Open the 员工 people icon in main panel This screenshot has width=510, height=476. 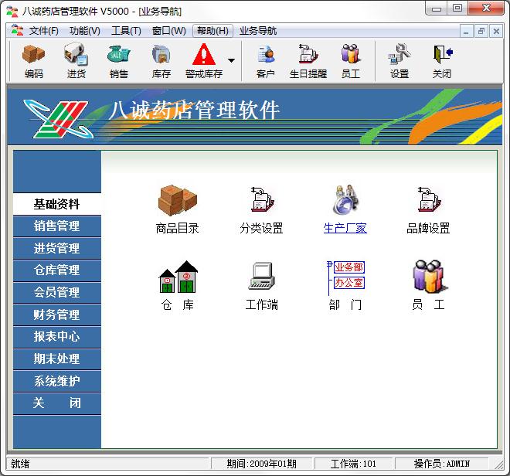pyautogui.click(x=429, y=276)
